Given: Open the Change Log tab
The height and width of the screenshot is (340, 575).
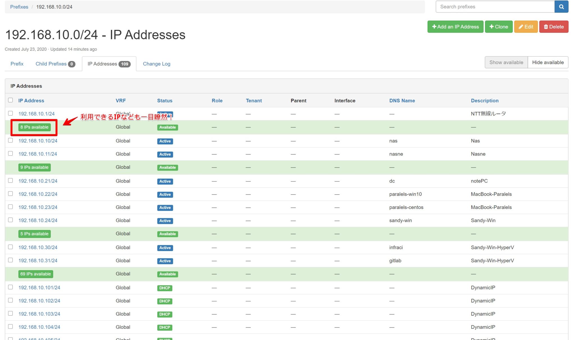Looking at the screenshot, I should tap(156, 64).
